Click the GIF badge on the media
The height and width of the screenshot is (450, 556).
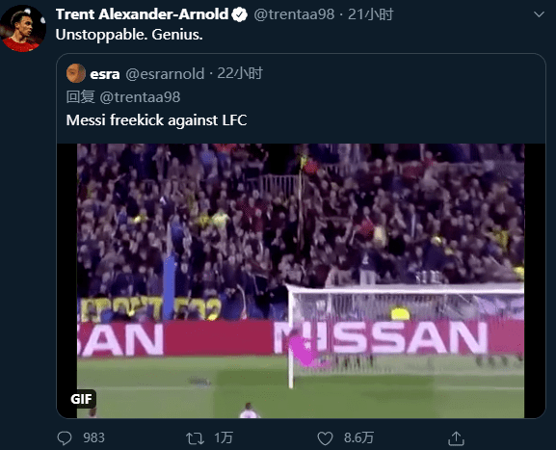tap(81, 399)
